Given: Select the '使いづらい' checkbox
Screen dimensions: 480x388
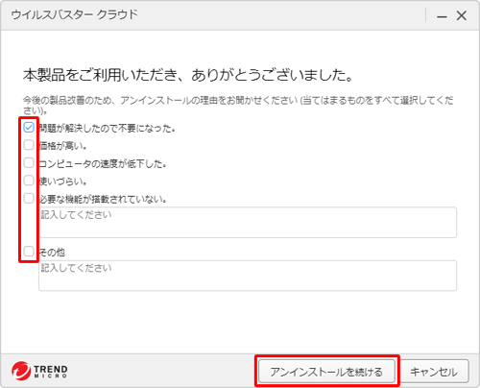Looking at the screenshot, I should (29, 181).
